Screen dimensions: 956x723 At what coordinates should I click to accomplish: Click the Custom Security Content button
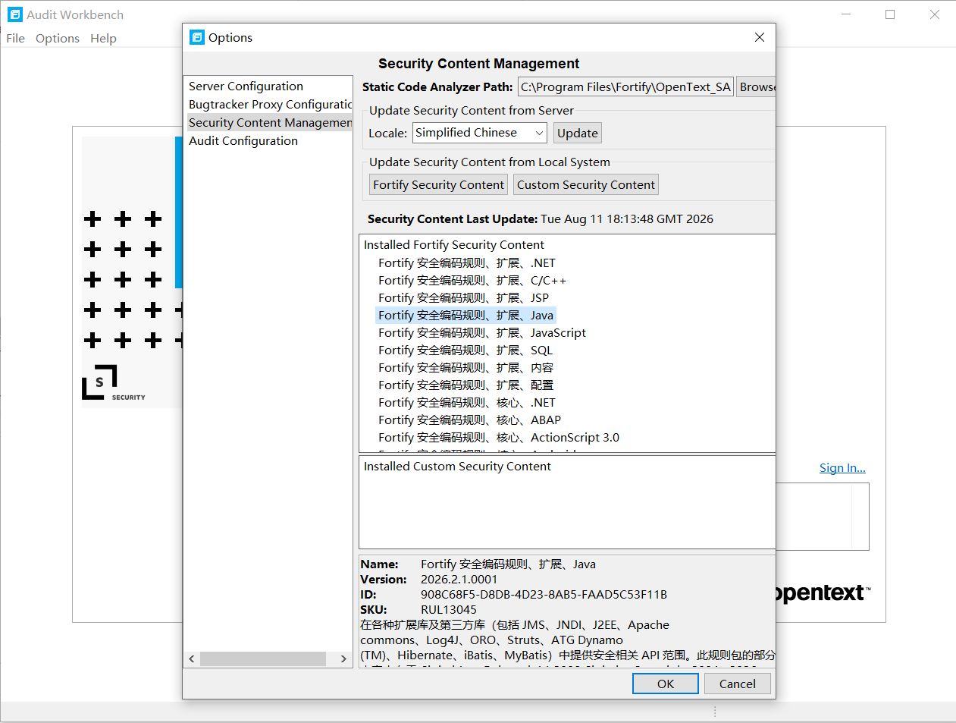pyautogui.click(x=586, y=184)
